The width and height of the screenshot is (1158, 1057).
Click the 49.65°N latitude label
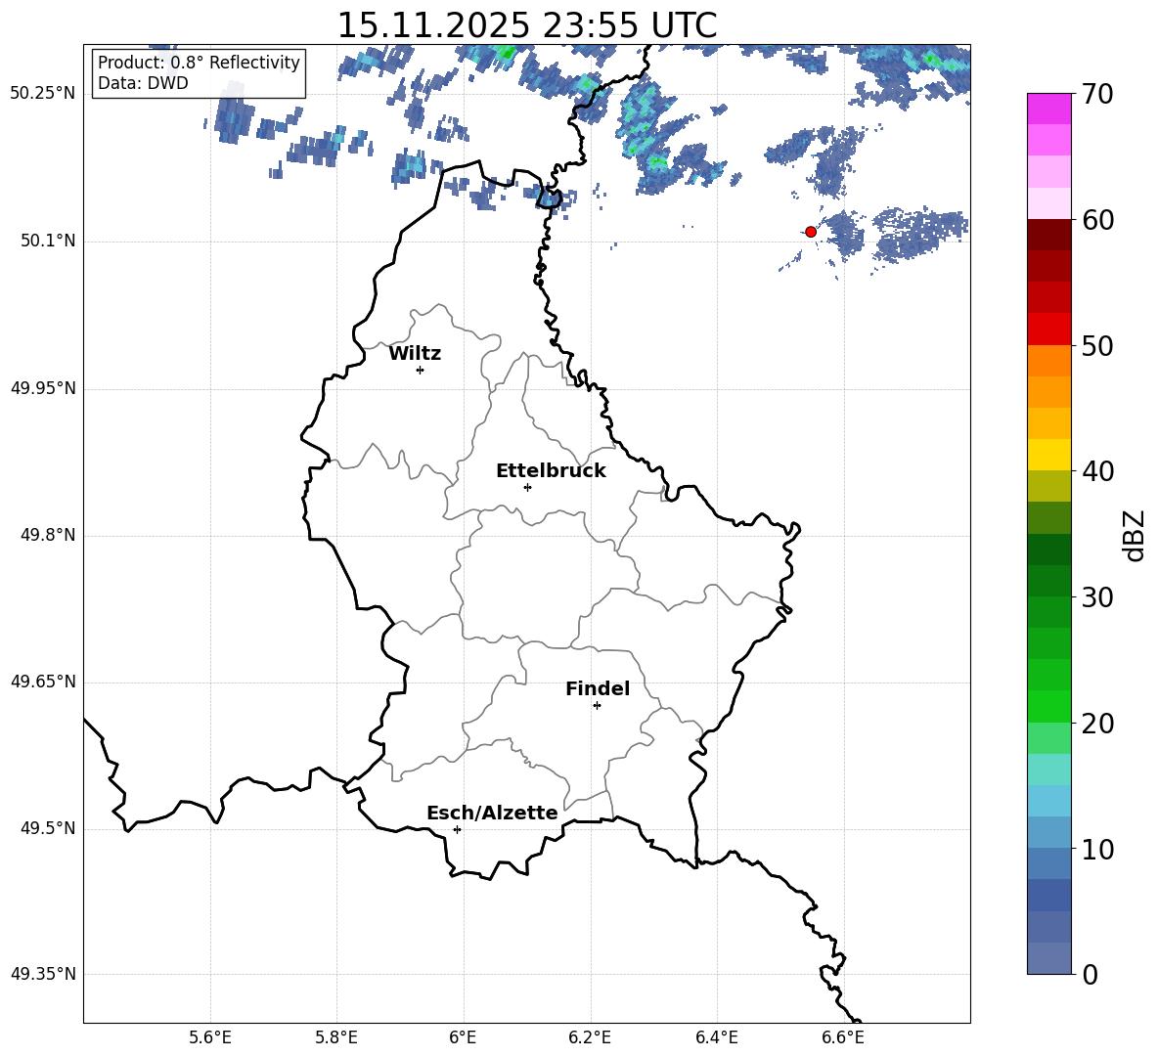click(x=43, y=682)
